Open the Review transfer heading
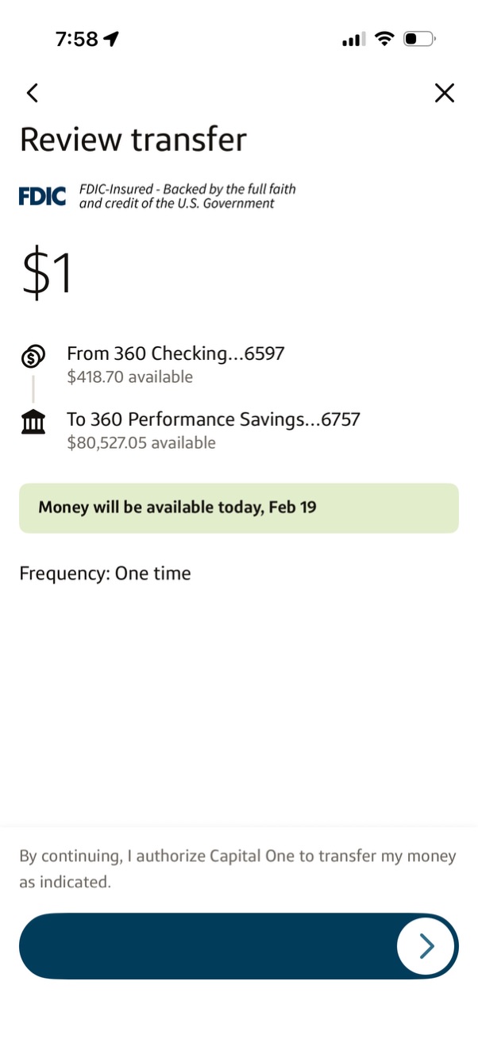478x1039 pixels. (133, 140)
